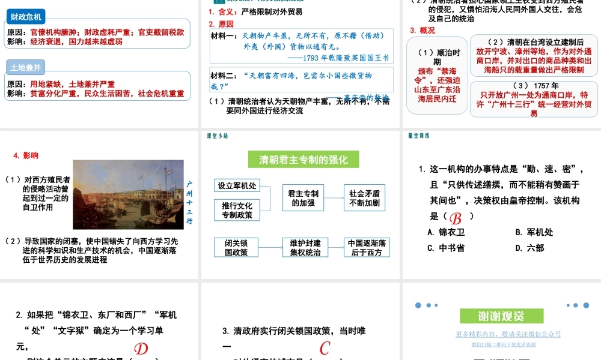Image resolution: width=601 pixels, height=360 pixels.
Task: Click the 君主专制的加强 flowchart box
Action: [303, 198]
